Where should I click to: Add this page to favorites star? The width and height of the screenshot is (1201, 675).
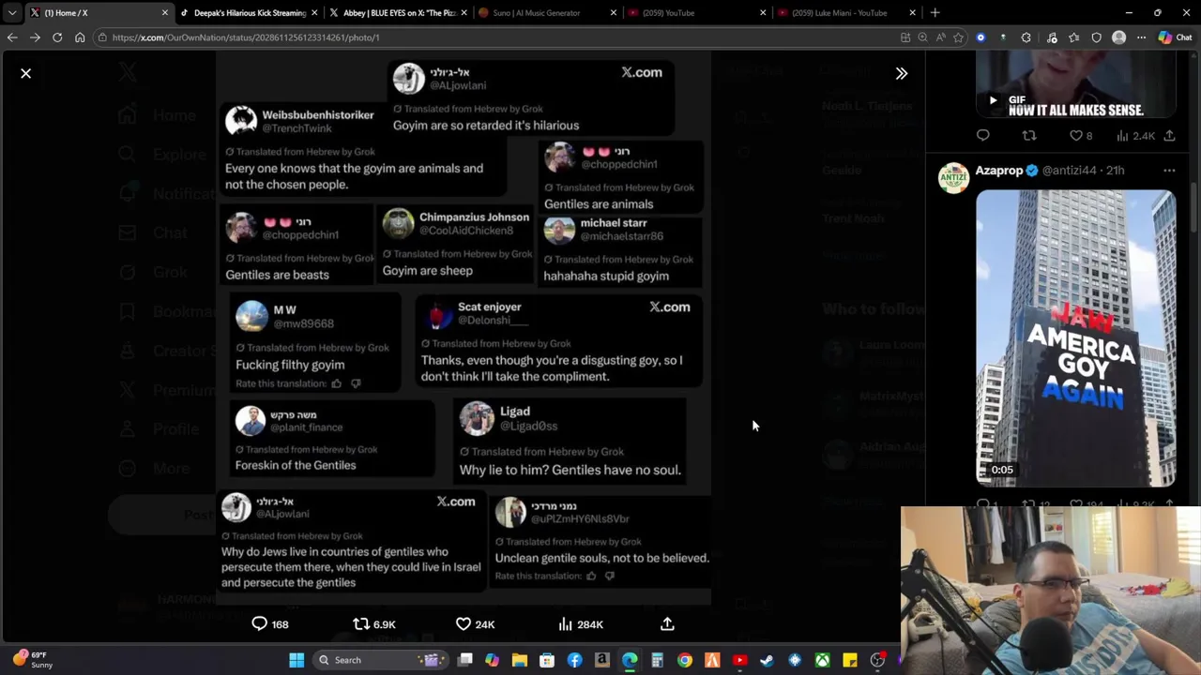coord(958,37)
